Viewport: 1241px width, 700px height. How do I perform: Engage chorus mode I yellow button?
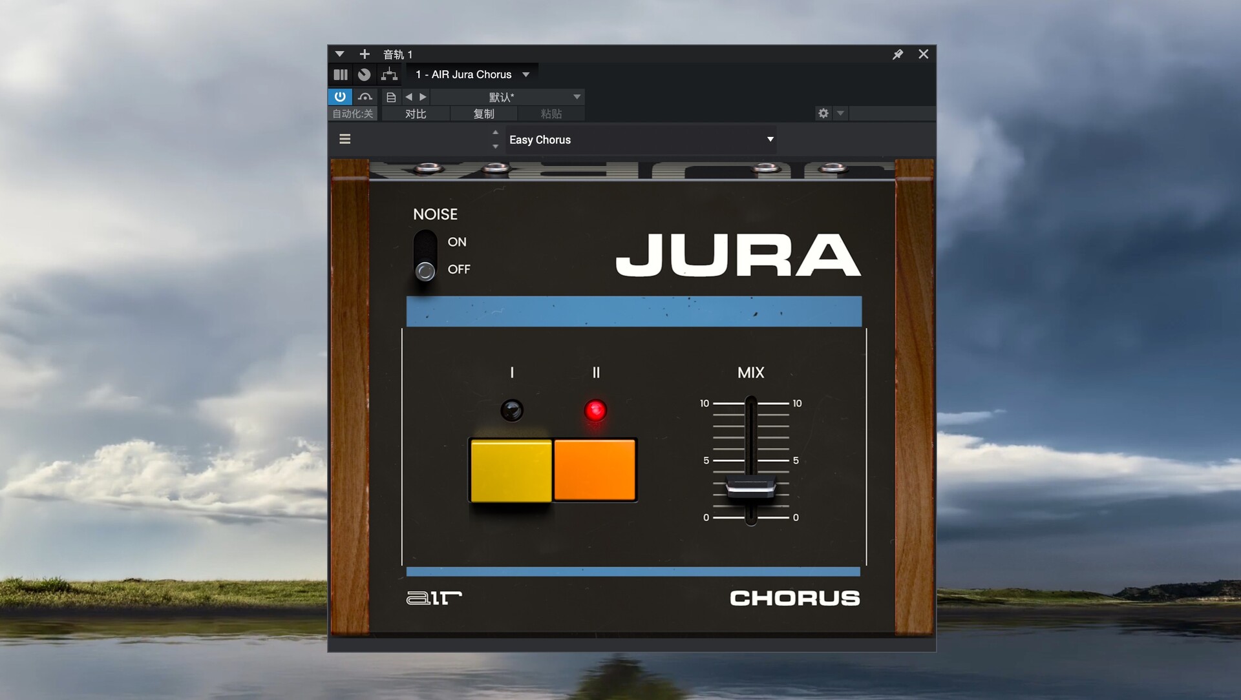click(510, 470)
